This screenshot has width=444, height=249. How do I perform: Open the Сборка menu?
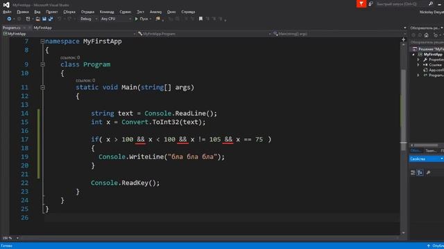click(x=69, y=12)
